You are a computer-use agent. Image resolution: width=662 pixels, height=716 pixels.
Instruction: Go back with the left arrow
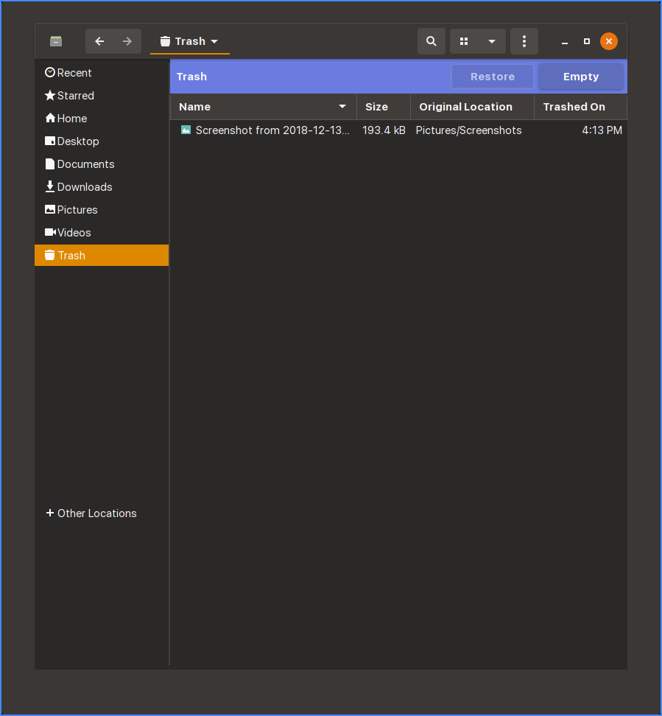point(99,41)
